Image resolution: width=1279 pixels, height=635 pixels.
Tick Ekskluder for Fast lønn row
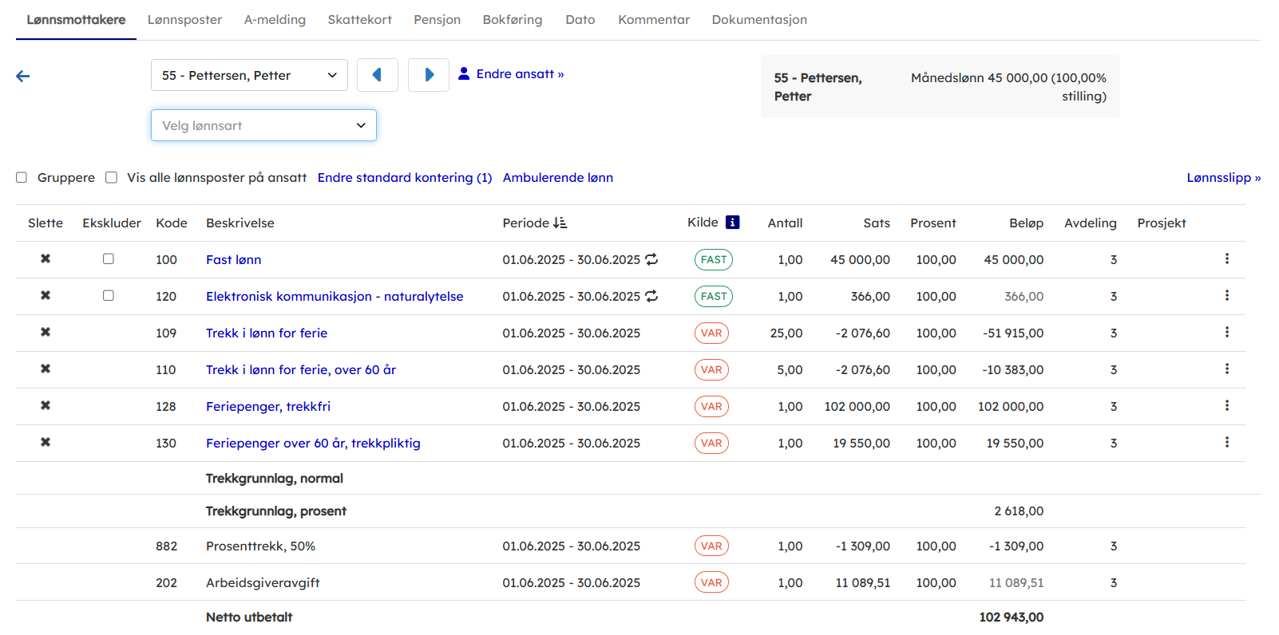tap(109, 259)
